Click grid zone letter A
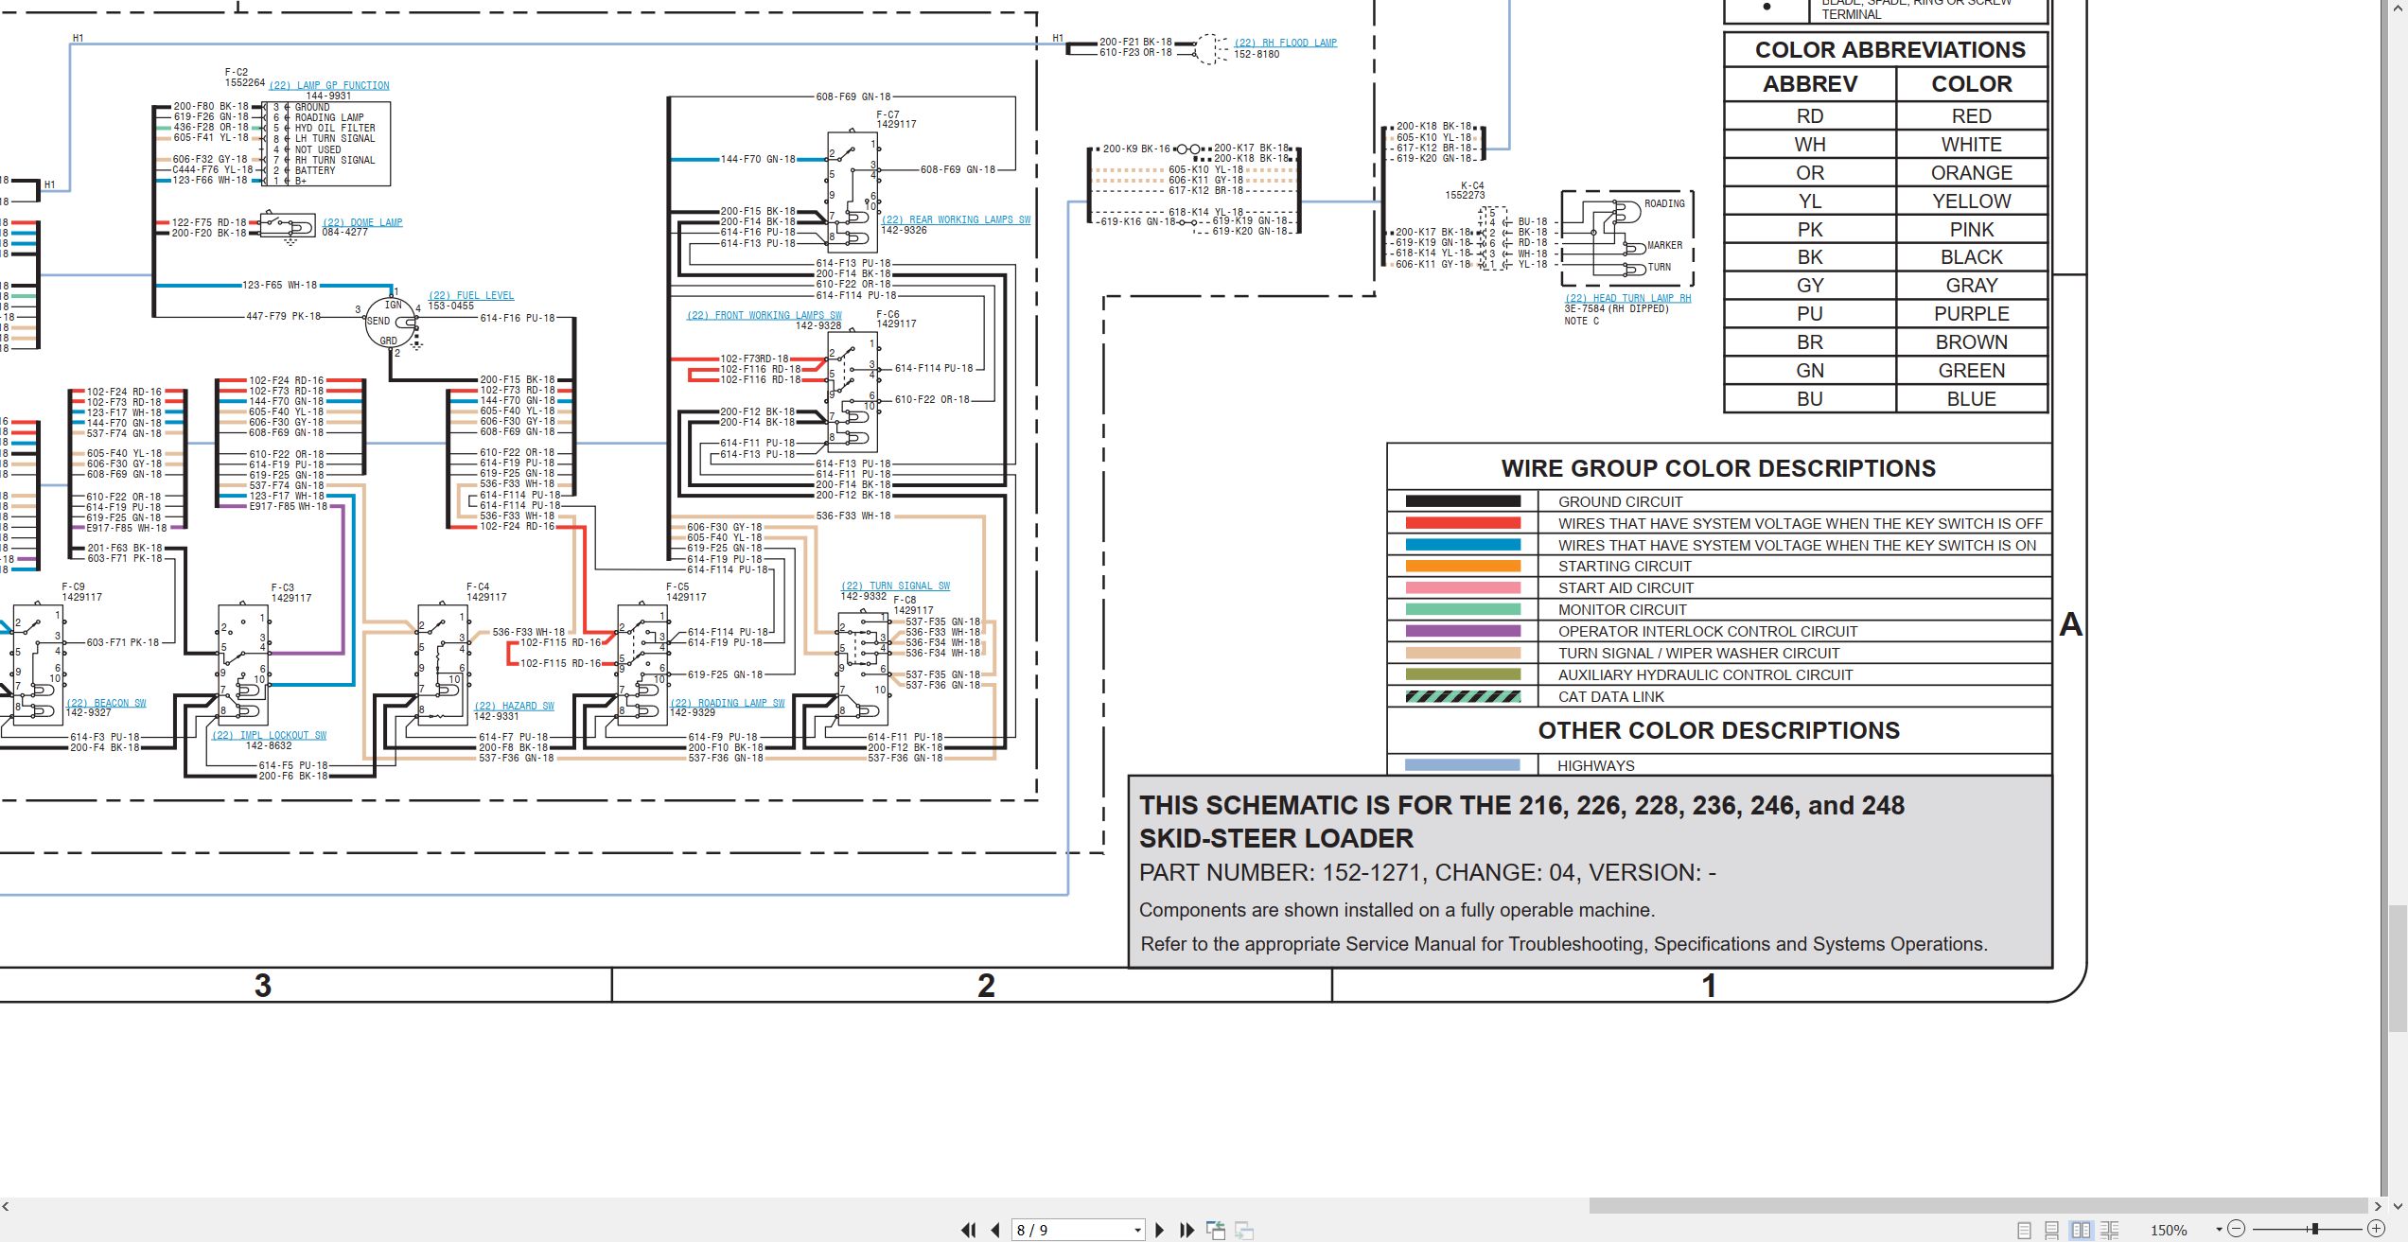 (2071, 624)
